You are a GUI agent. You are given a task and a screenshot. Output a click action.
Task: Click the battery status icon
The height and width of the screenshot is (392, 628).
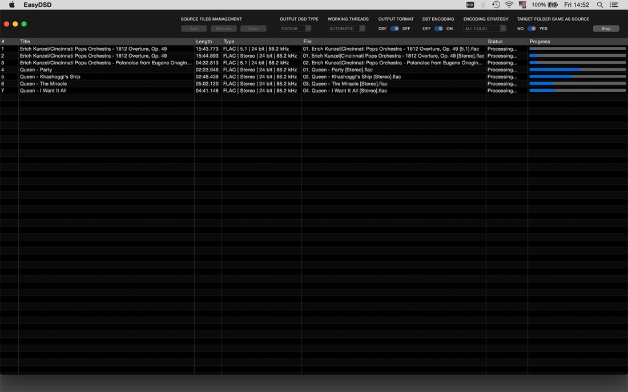point(553,5)
